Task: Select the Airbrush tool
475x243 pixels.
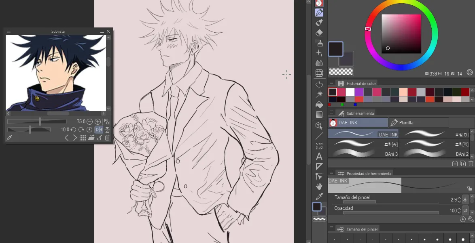Action: [319, 43]
